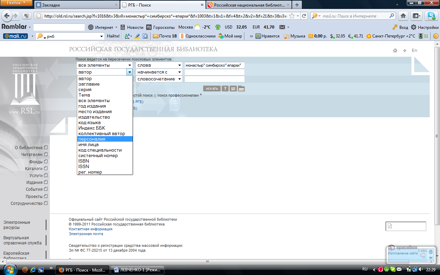Image resolution: width=440 pixels, height=275 pixels.
Task: Open bookmarks menu icon in toolbar
Action: point(416,16)
